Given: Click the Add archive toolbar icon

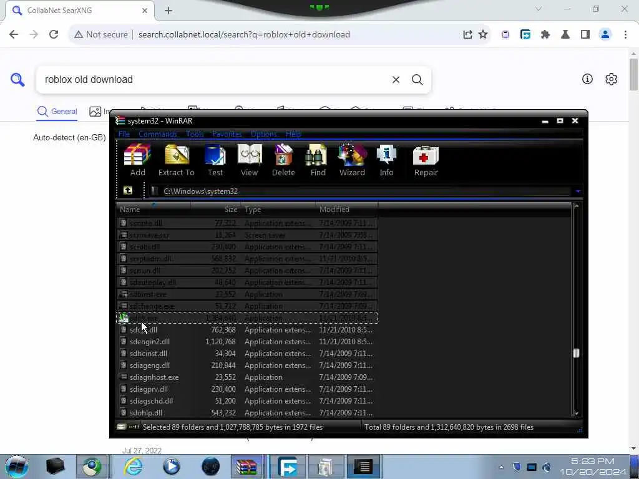Looking at the screenshot, I should tap(137, 160).
